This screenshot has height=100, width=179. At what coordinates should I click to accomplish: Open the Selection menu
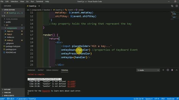(x=14, y=1)
